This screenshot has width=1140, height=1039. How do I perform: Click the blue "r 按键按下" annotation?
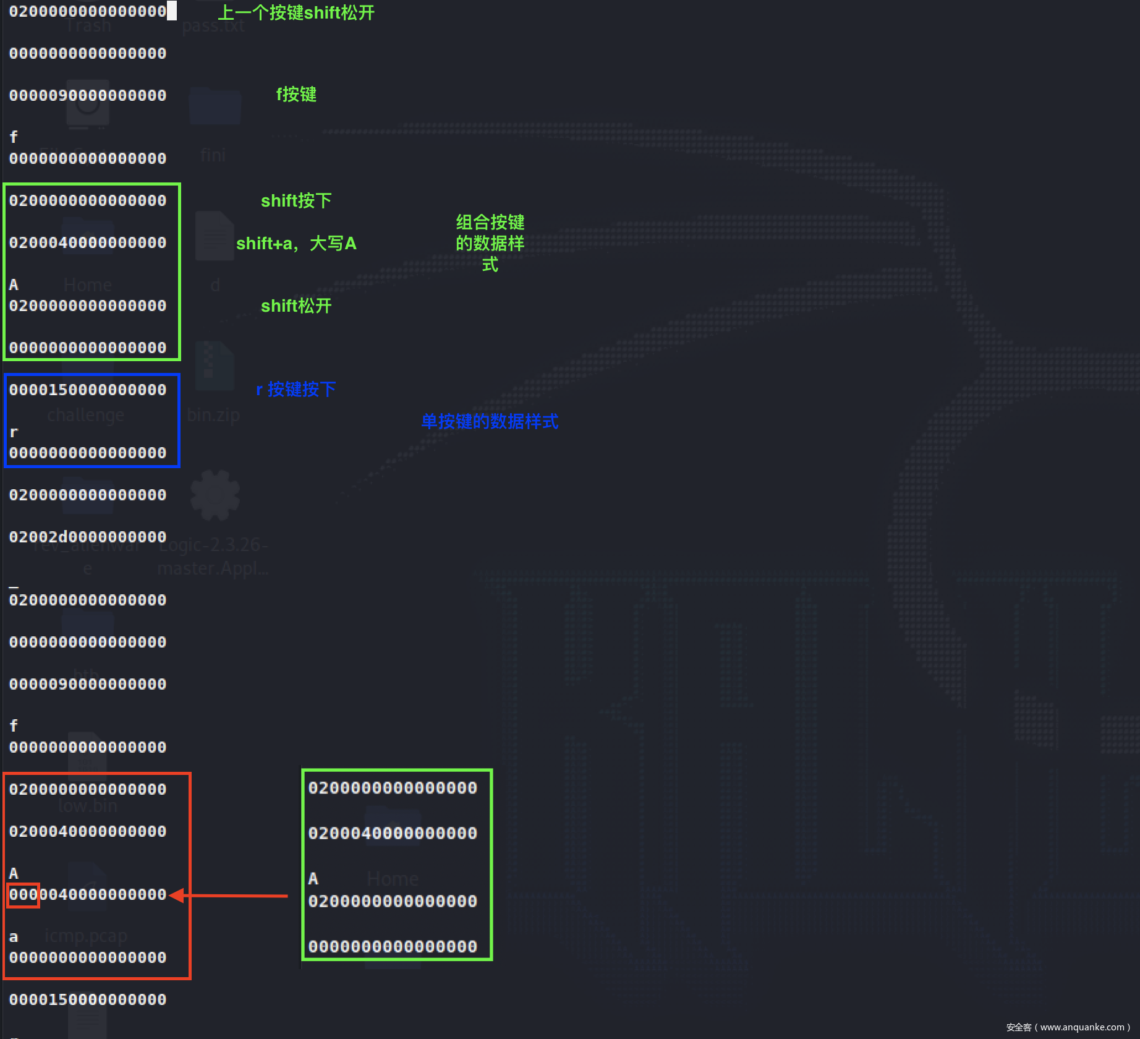click(x=296, y=390)
